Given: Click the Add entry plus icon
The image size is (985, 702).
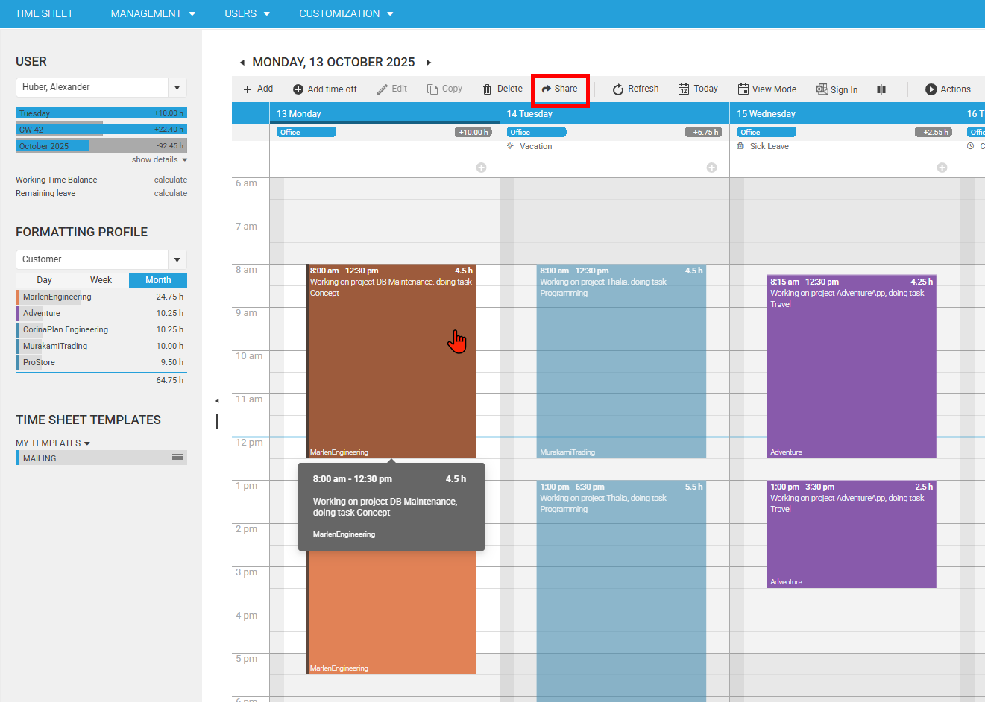Looking at the screenshot, I should tap(248, 89).
